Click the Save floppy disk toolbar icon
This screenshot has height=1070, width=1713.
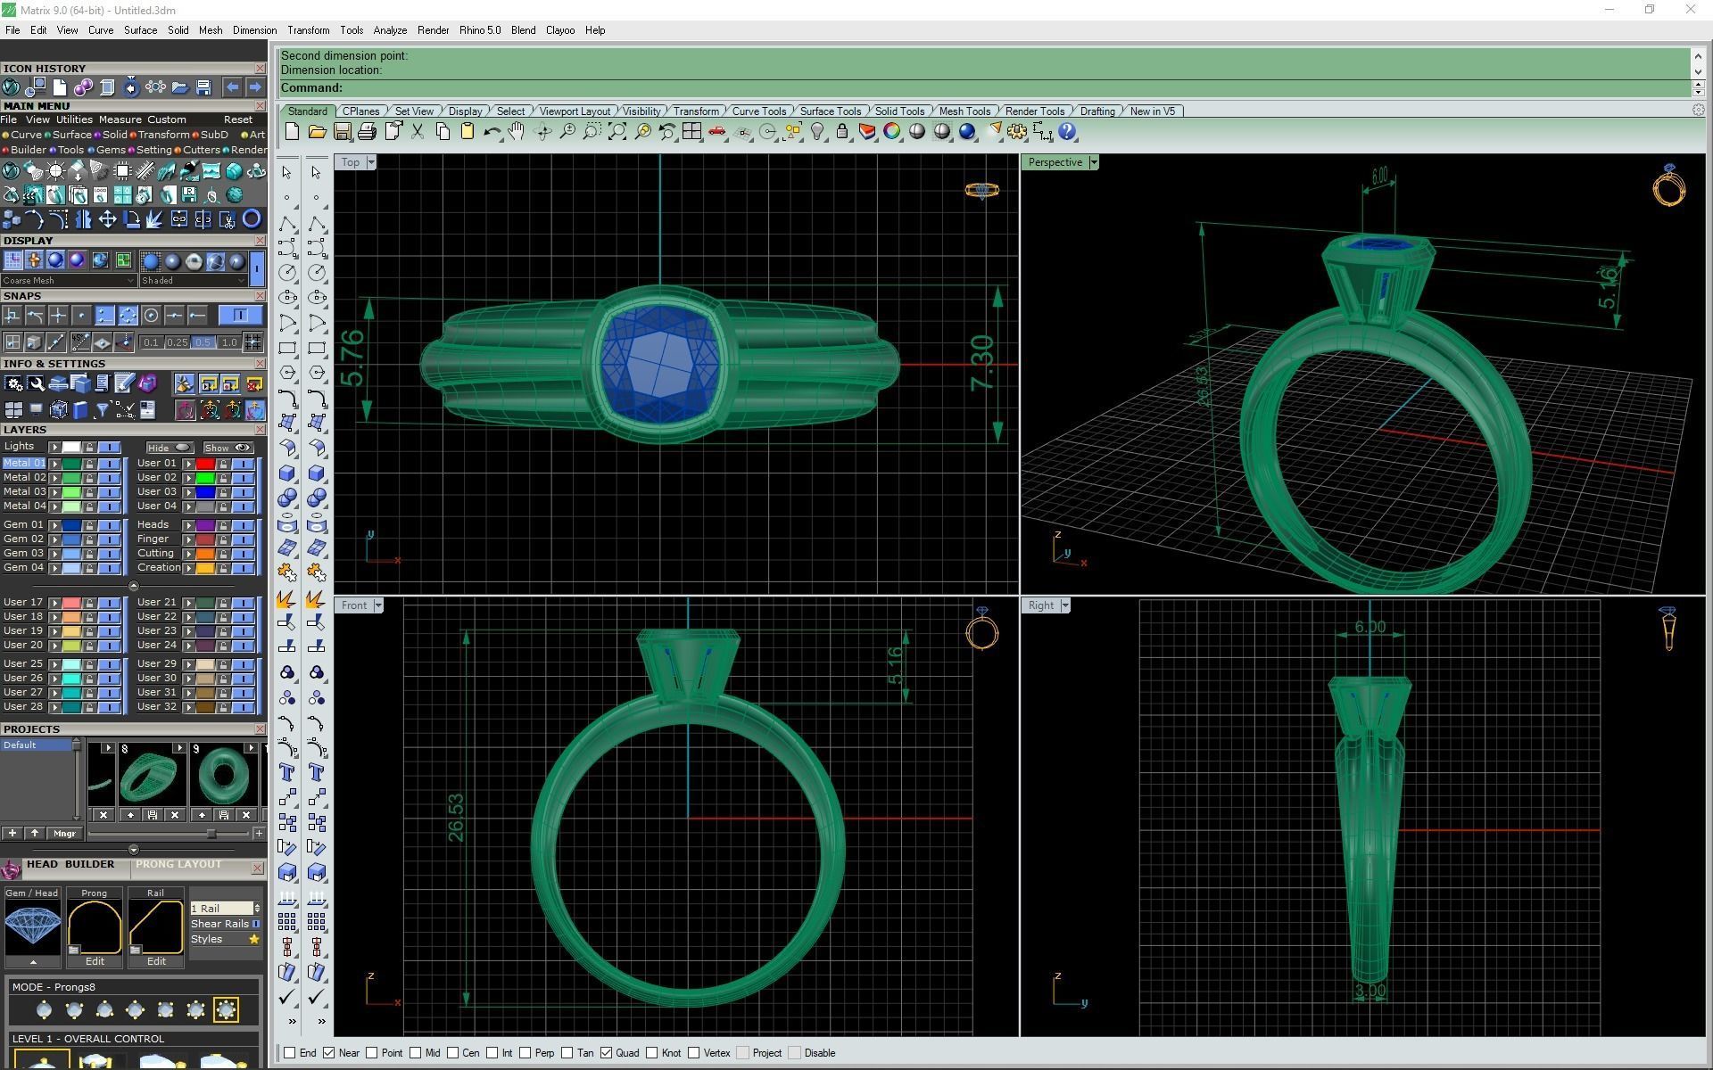pos(342,132)
